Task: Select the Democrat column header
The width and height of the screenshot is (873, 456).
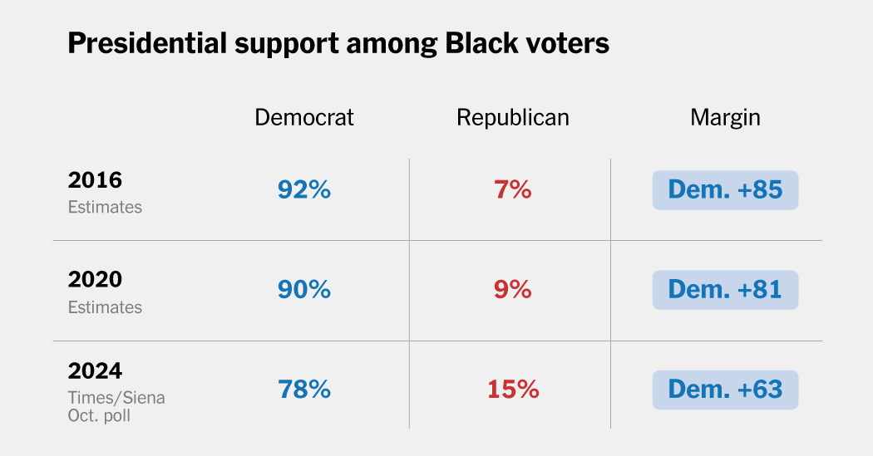Action: 304,117
